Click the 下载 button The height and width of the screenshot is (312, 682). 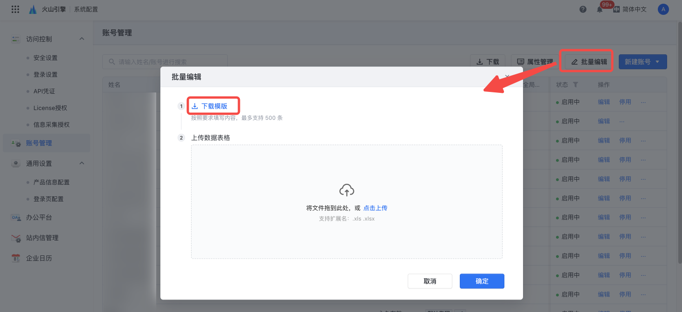click(488, 62)
